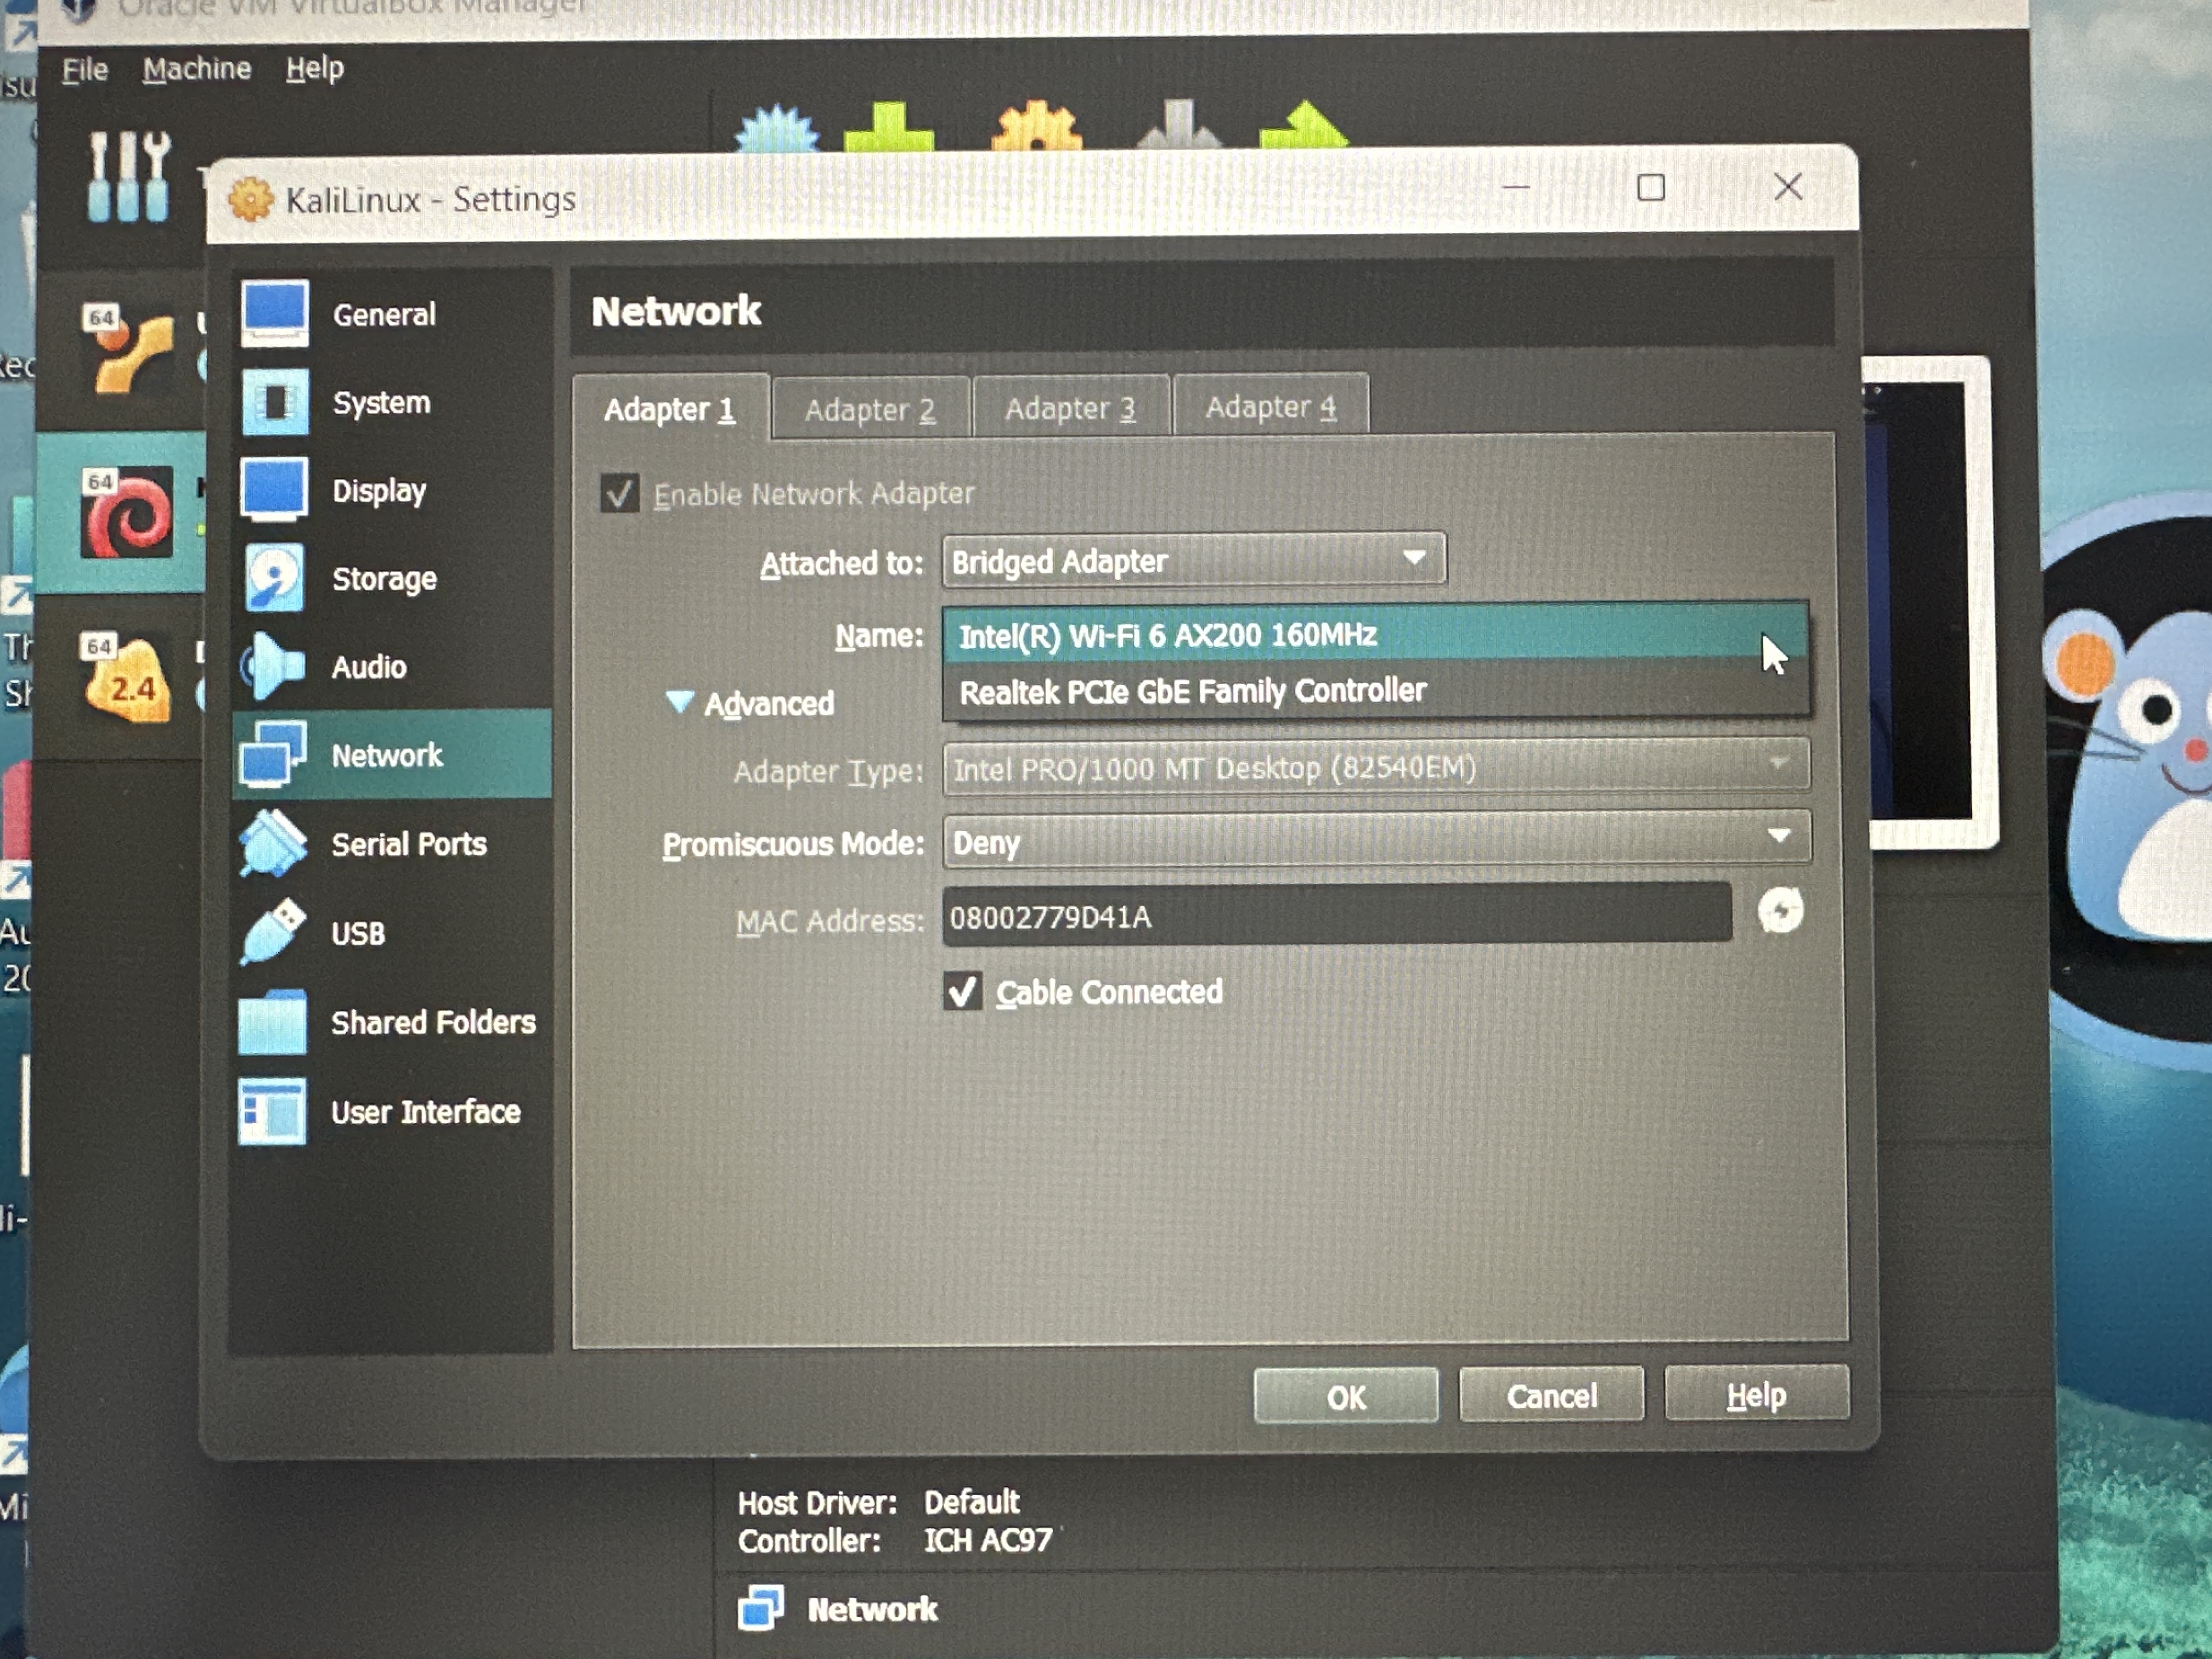Click the 'ICH AC97' controller value
Viewport: 2212px width, 1659px height.
pyautogui.click(x=987, y=1539)
